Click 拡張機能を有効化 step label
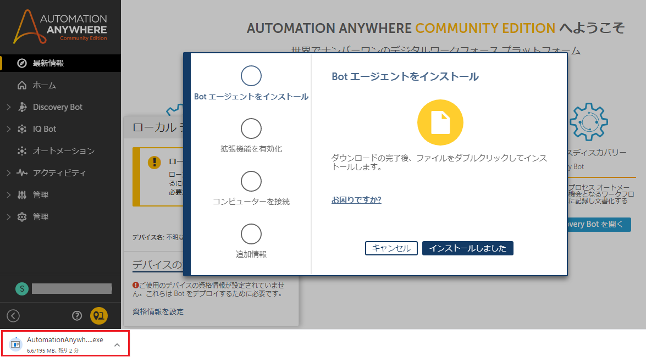This screenshot has width=646, height=357. (251, 149)
